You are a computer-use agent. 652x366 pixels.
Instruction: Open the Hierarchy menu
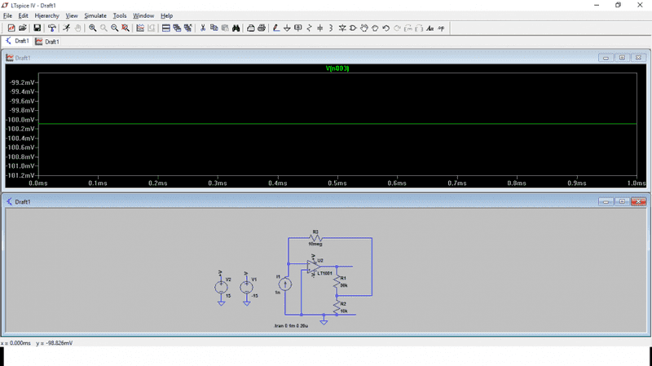click(x=46, y=15)
